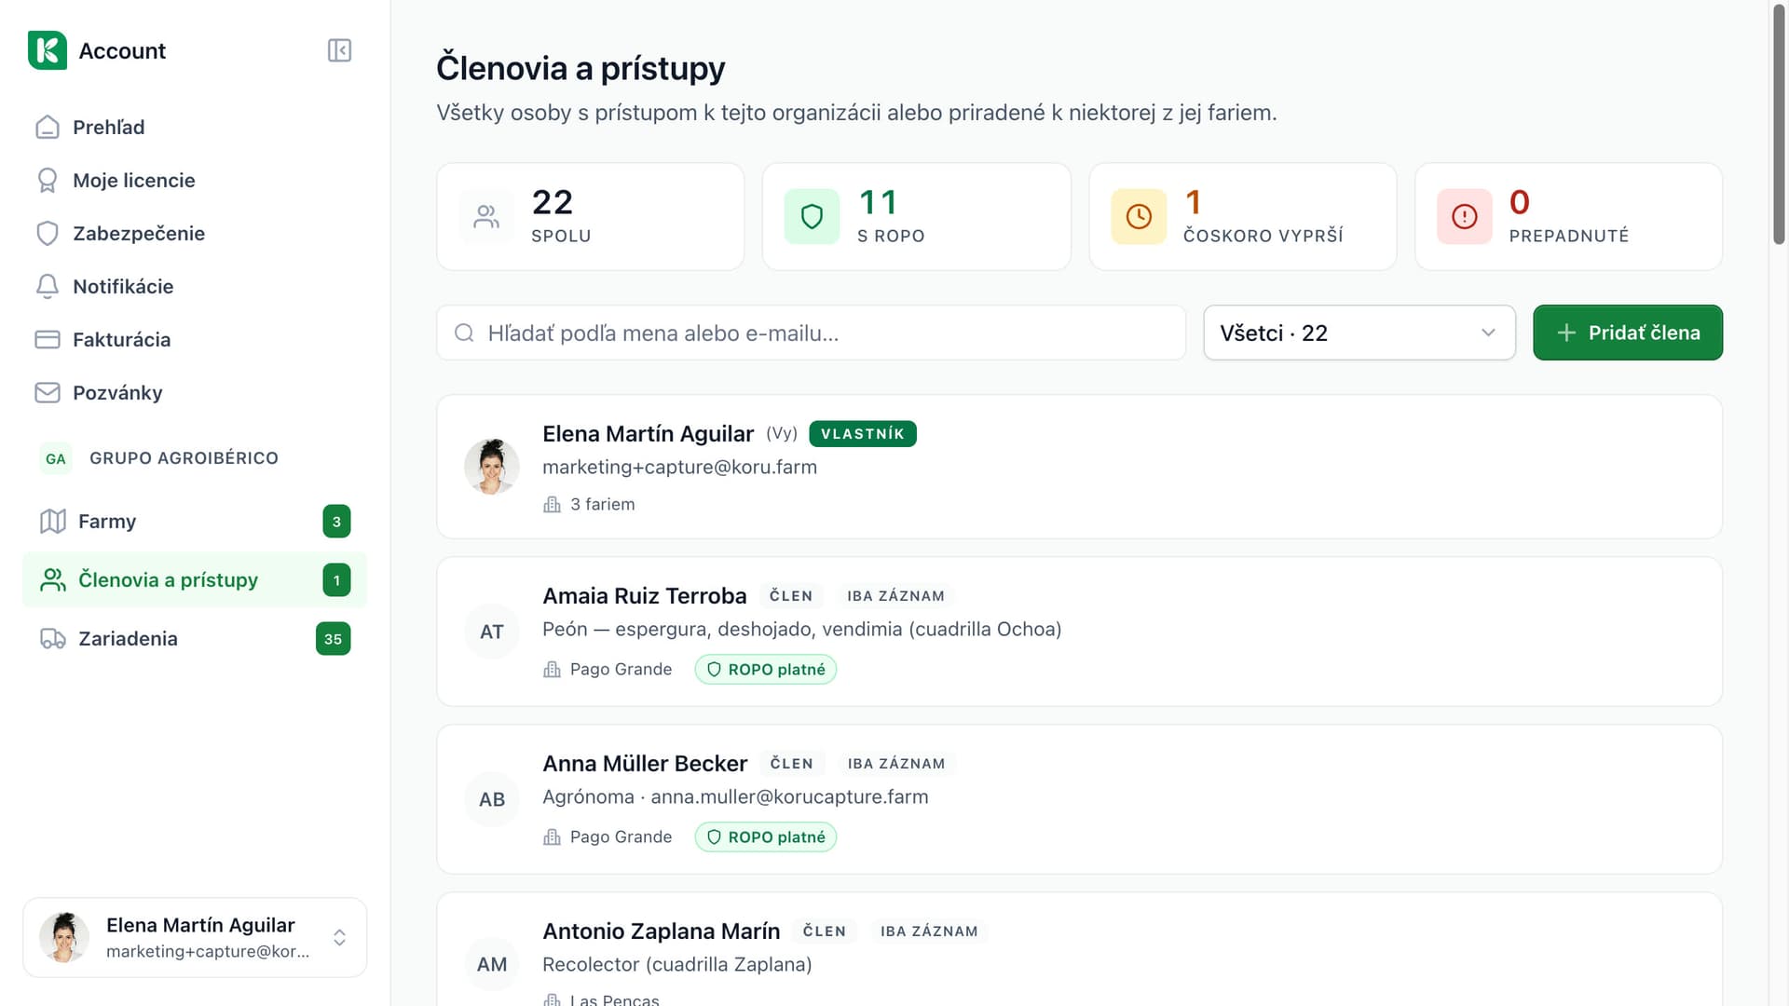Click the Pozvánky envelope icon
1789x1006 pixels.
pyautogui.click(x=48, y=393)
